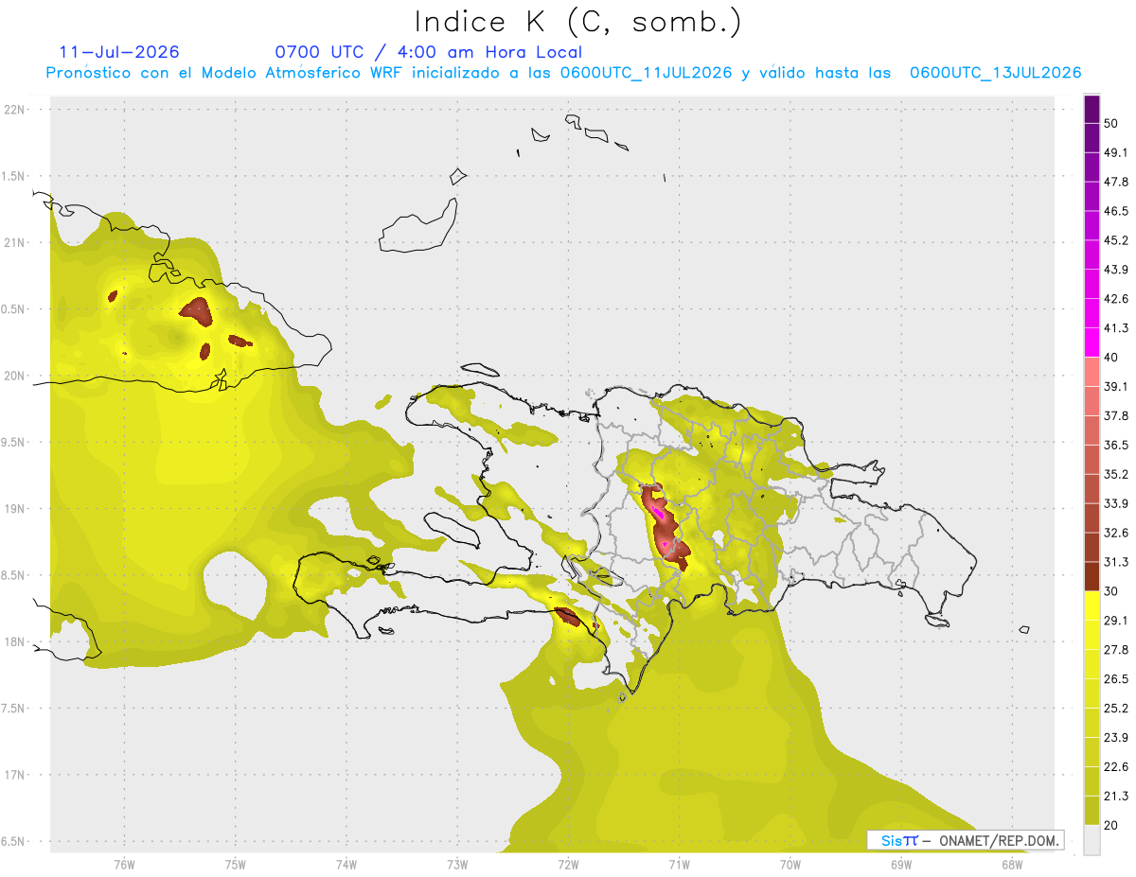Click the '47.8' legend value
The height and width of the screenshot is (877, 1136).
1116,182
